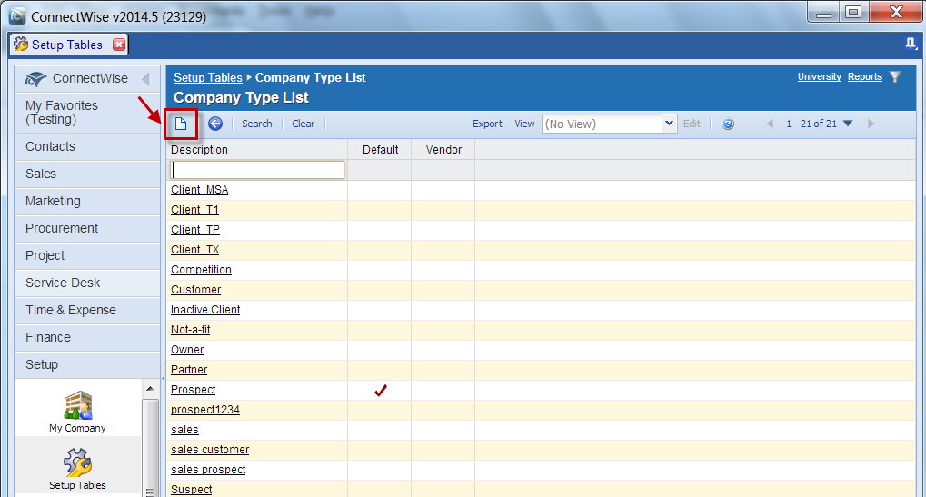
Task: Collapse the ConnectWise sidebar arrow
Action: pyautogui.click(x=146, y=78)
